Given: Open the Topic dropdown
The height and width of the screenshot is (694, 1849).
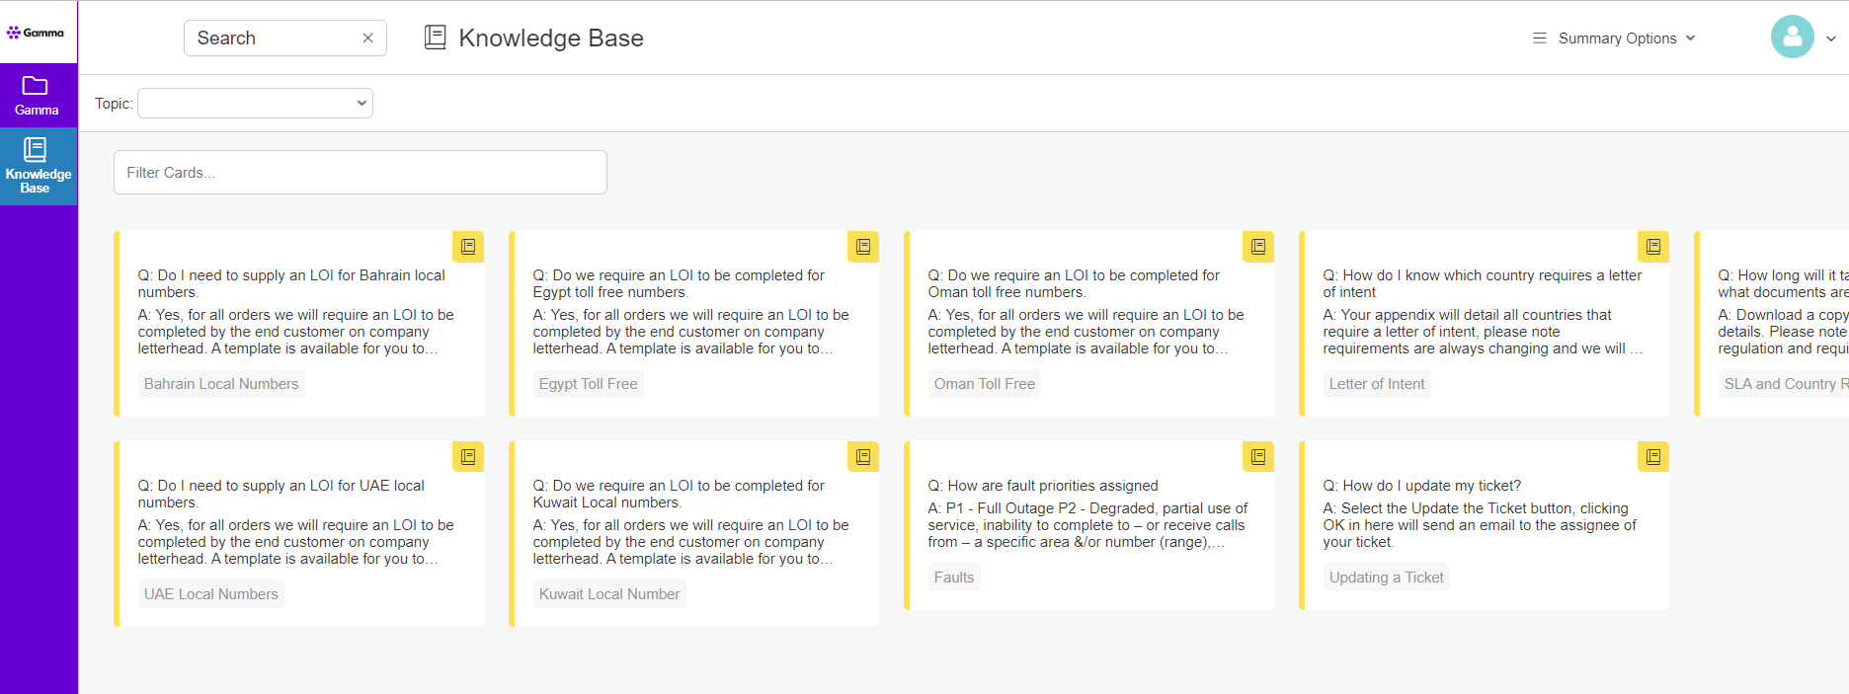Looking at the screenshot, I should [255, 103].
